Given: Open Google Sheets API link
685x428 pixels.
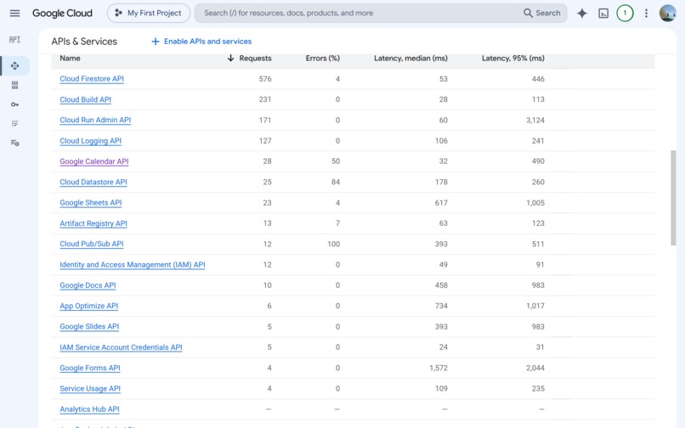Looking at the screenshot, I should (x=91, y=203).
